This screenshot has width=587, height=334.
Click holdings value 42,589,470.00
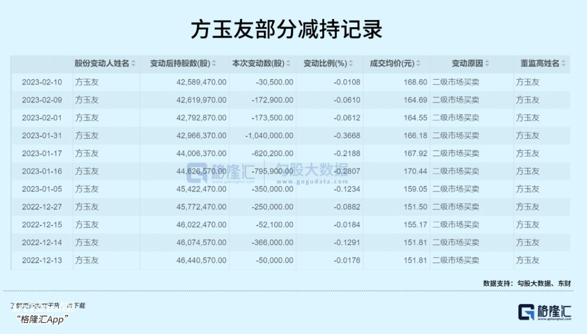pyautogui.click(x=202, y=82)
